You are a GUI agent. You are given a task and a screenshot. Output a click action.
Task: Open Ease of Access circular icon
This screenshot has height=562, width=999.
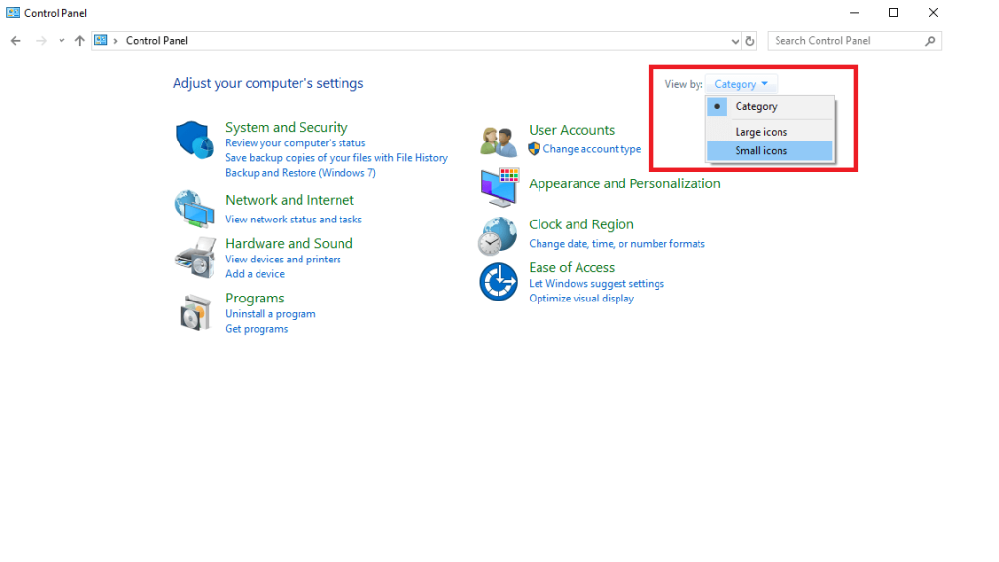click(499, 282)
